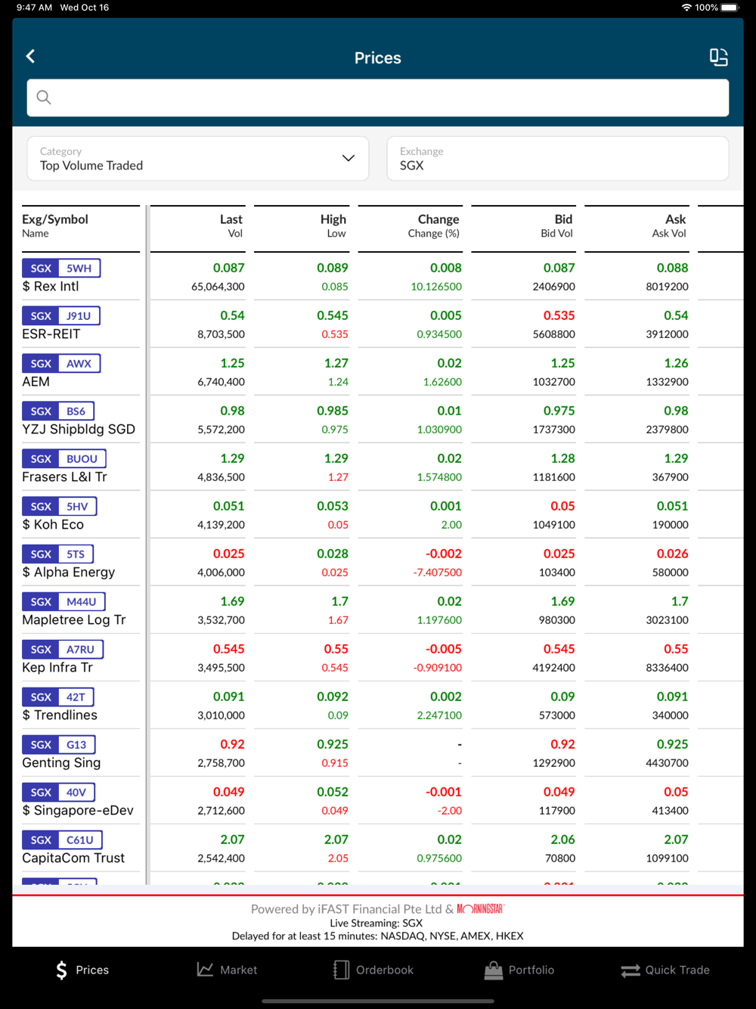Tap the back arrow icon
The image size is (756, 1009).
coord(30,57)
